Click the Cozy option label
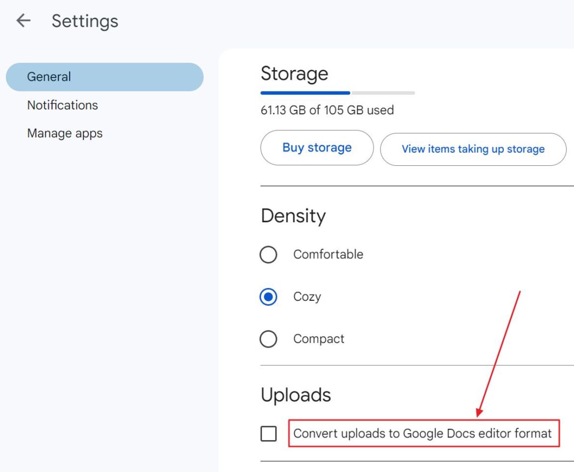 click(307, 297)
